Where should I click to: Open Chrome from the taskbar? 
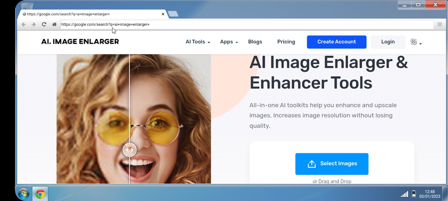pyautogui.click(x=40, y=194)
